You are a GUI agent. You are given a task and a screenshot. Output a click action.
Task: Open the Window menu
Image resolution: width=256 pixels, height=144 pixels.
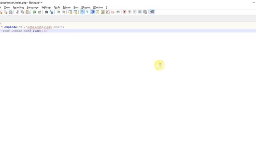click(x=98, y=7)
